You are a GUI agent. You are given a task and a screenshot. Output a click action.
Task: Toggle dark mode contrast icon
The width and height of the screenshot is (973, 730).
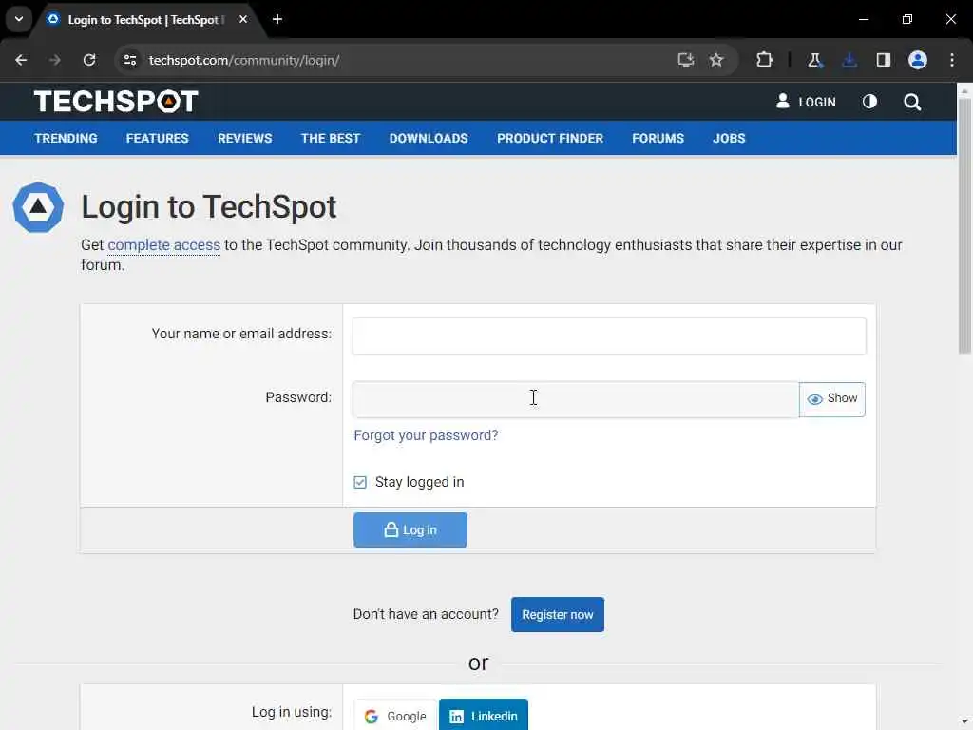tap(869, 101)
